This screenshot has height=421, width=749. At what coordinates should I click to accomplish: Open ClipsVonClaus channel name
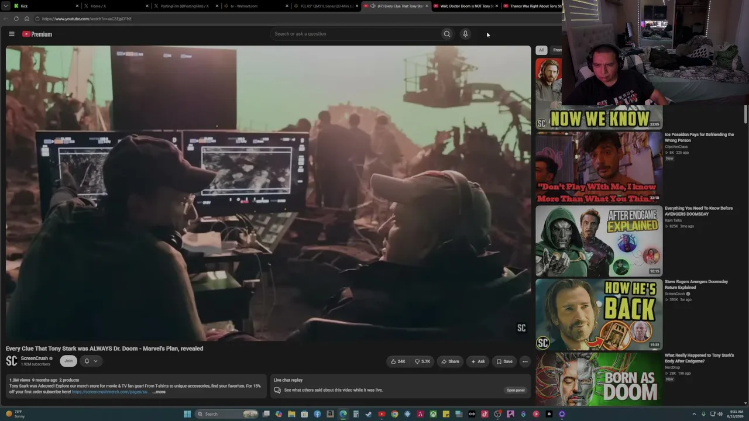coord(676,147)
